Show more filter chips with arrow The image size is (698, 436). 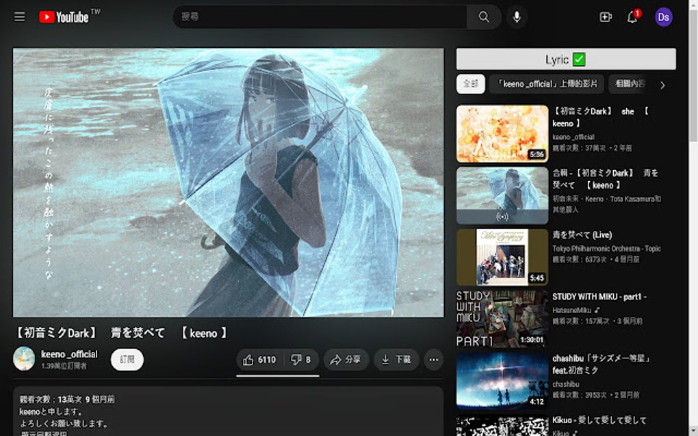pos(662,85)
